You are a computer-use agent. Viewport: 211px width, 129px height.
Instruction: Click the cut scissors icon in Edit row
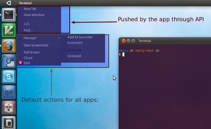click(x=38, y=24)
